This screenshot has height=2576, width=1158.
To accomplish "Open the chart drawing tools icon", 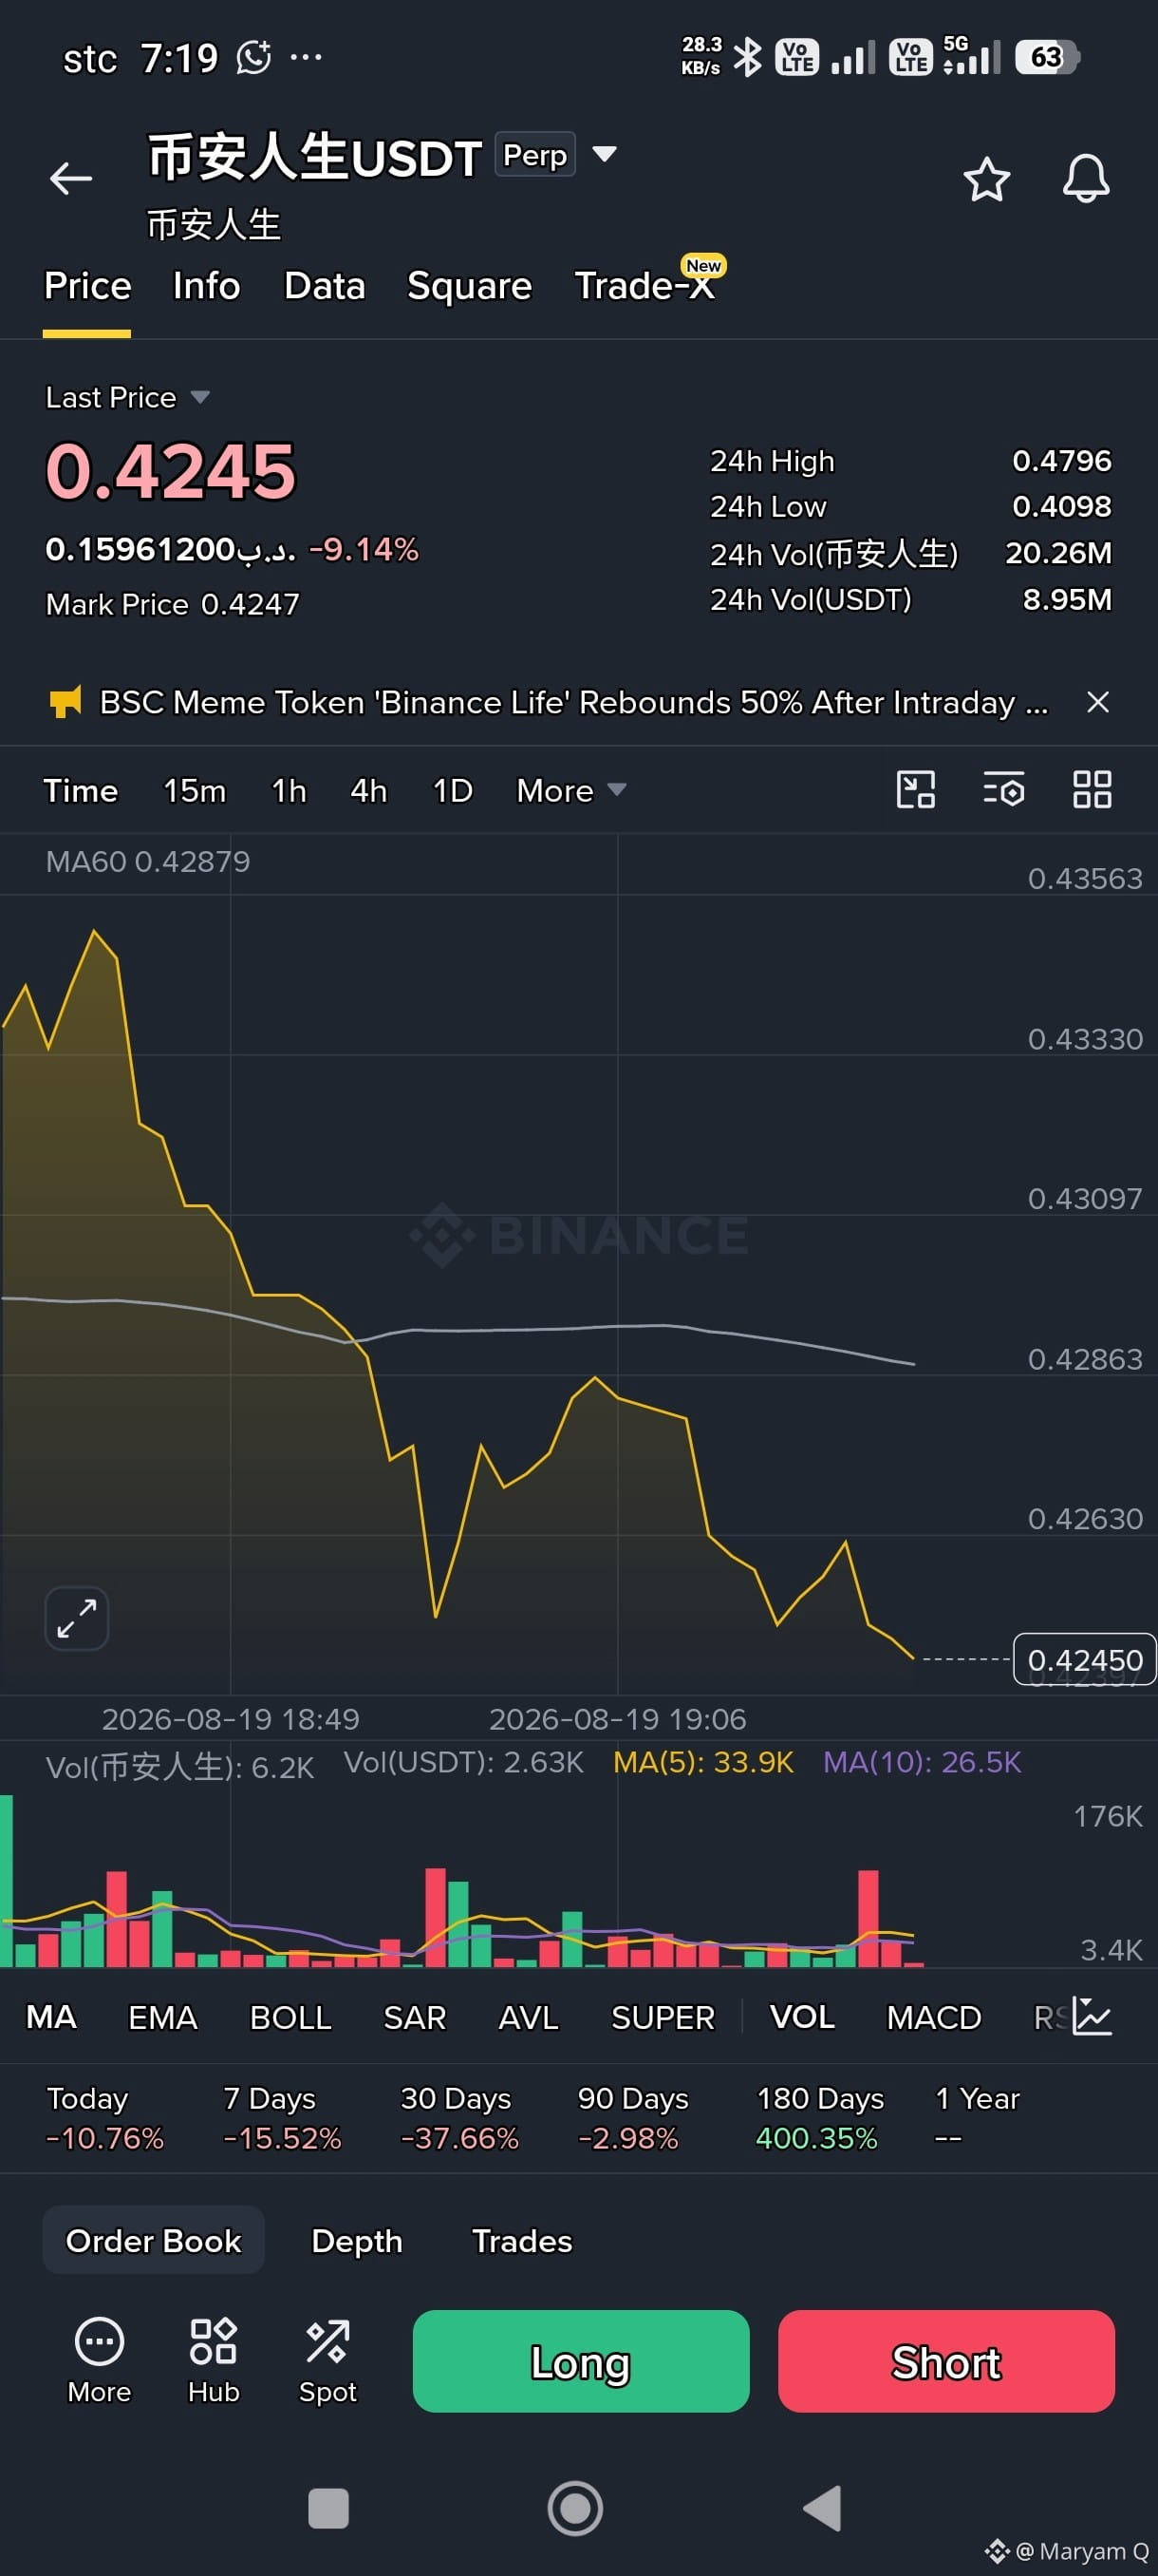I will pyautogui.click(x=916, y=789).
